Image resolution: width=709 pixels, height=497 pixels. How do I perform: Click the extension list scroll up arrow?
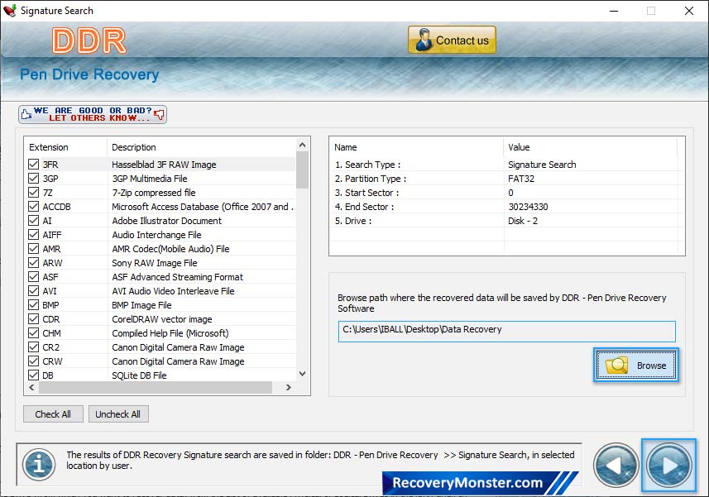(x=303, y=145)
